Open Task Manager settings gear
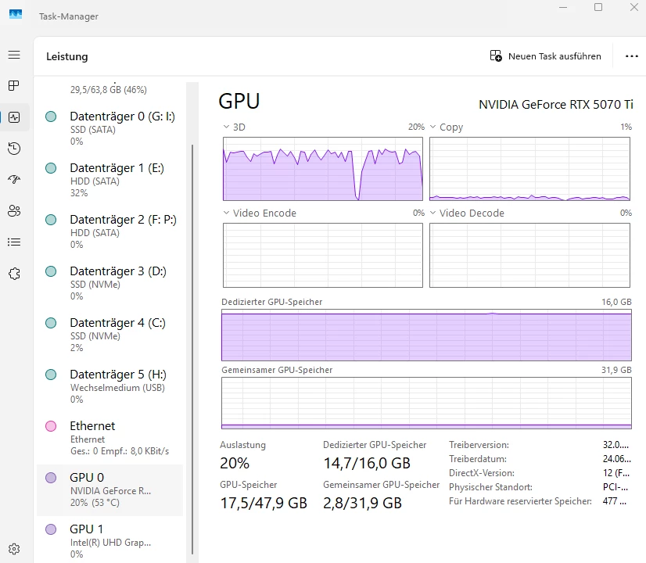The height and width of the screenshot is (563, 646). pyautogui.click(x=14, y=549)
